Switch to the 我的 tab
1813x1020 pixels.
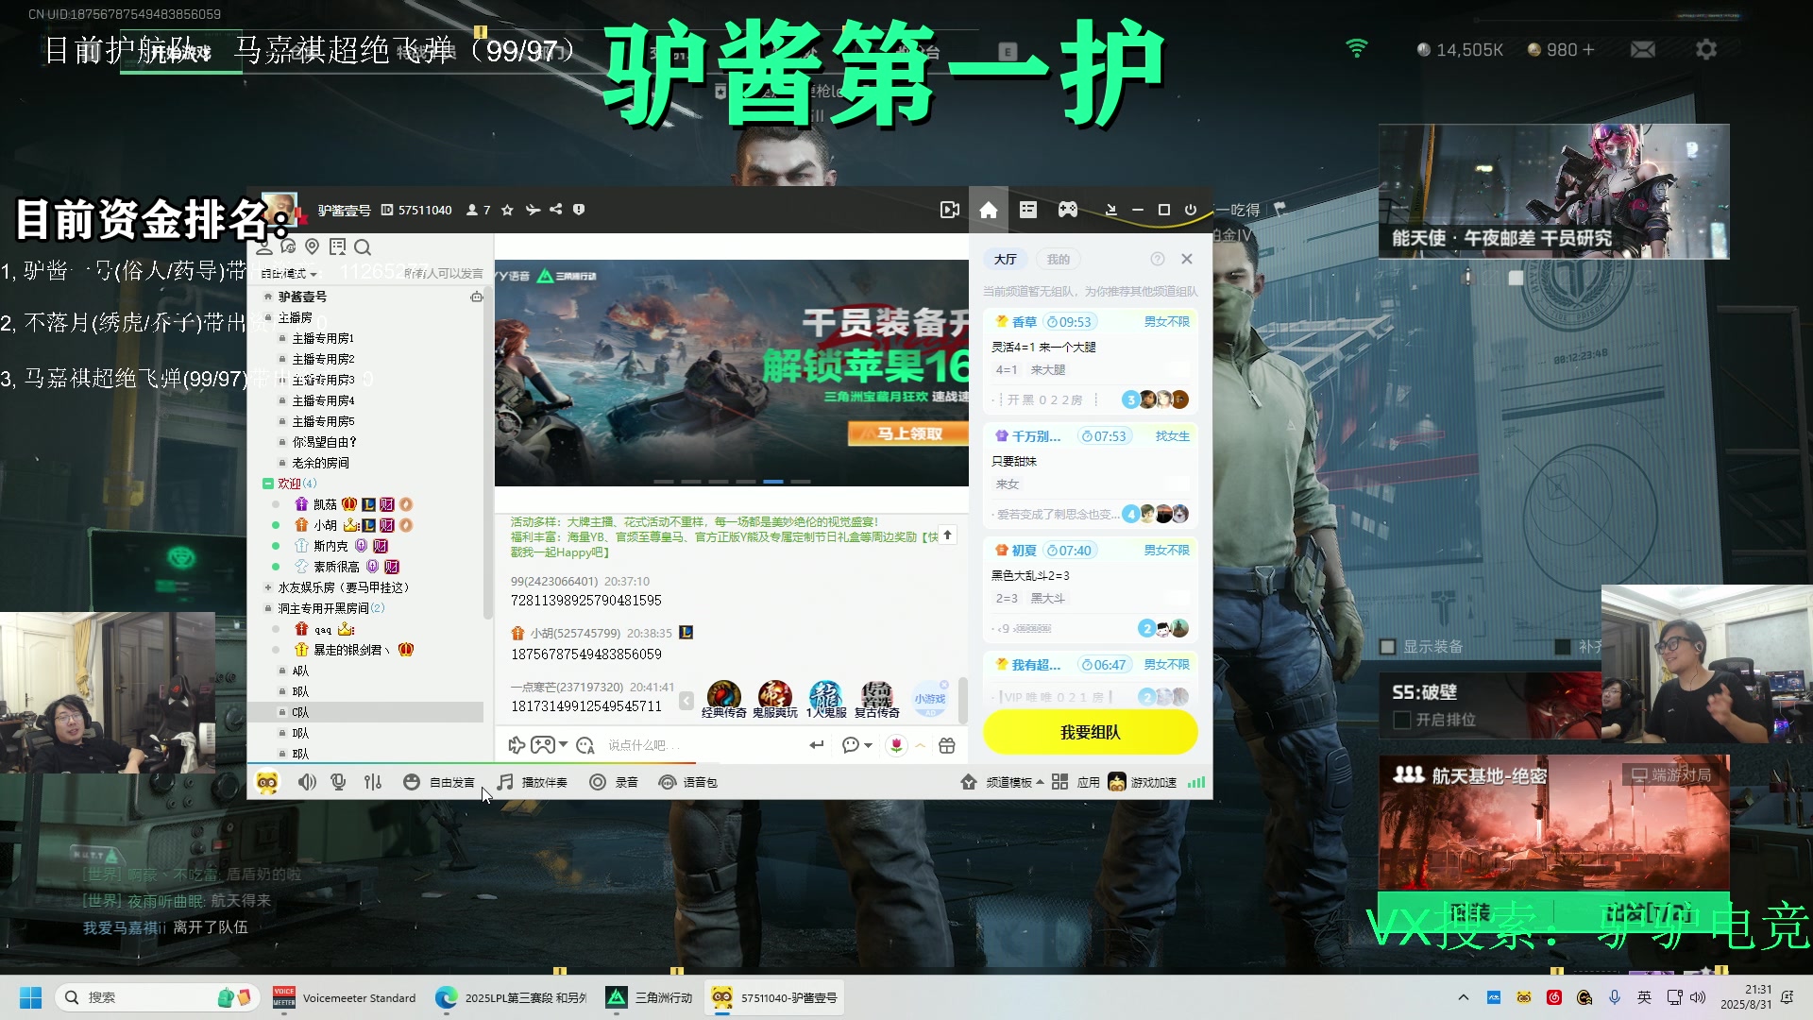point(1059,259)
